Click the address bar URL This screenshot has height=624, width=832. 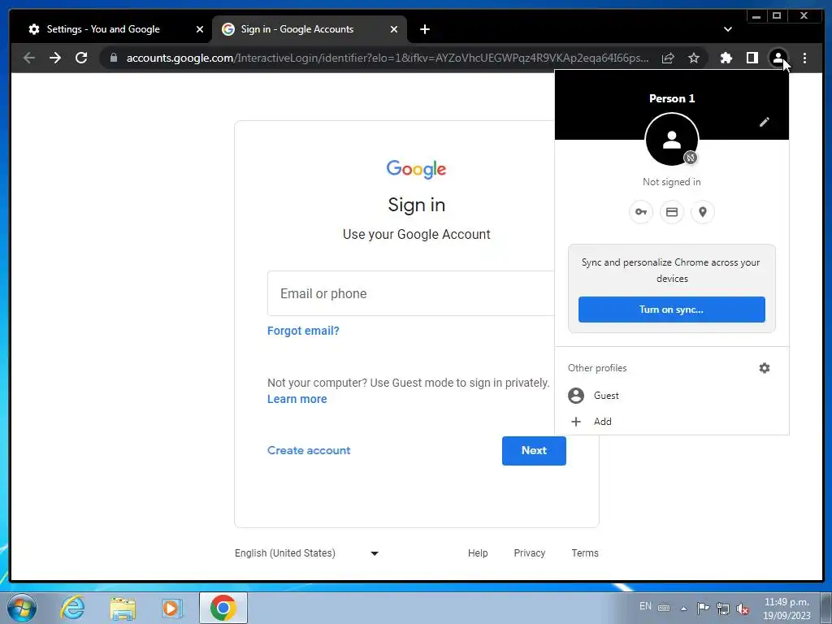388,58
